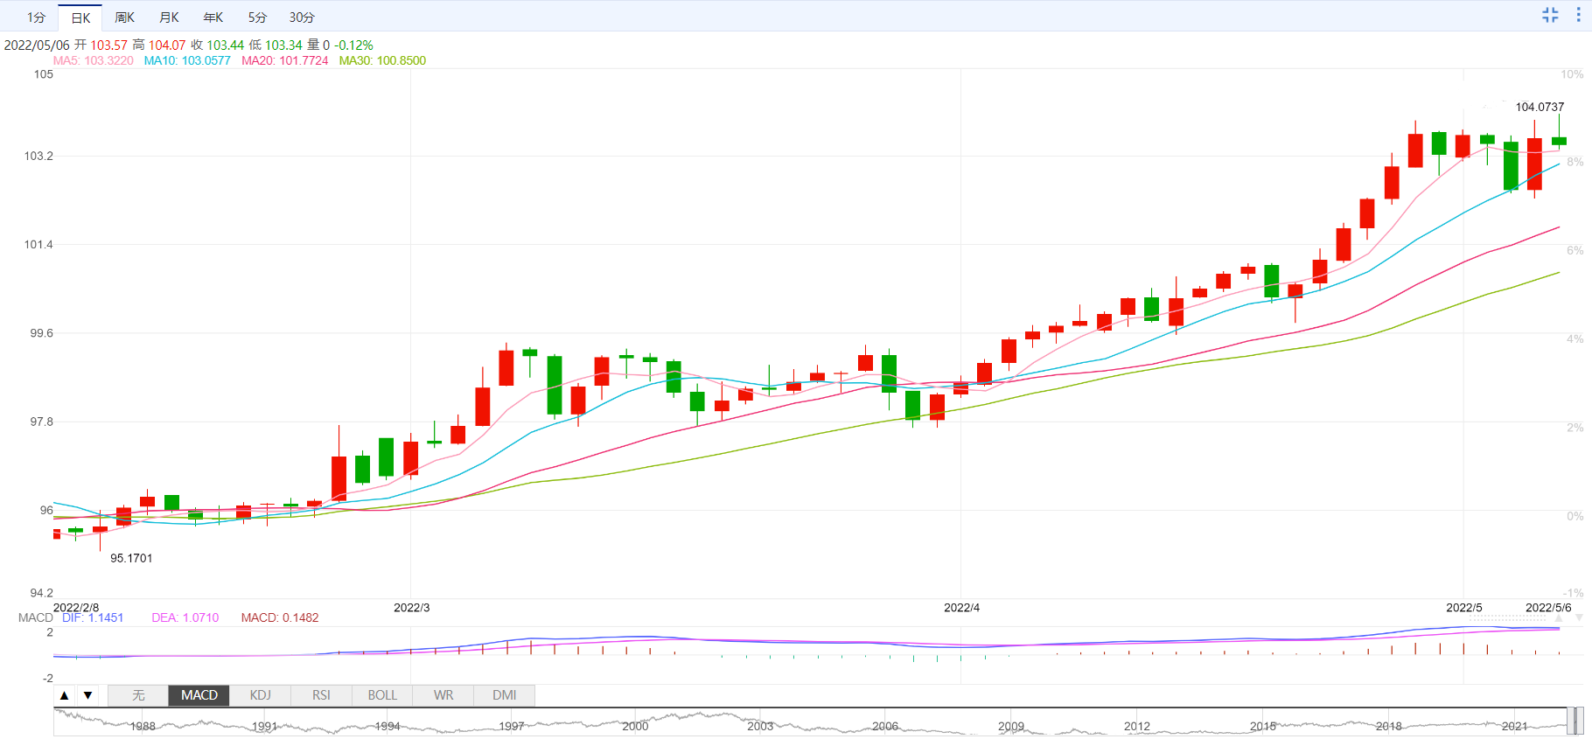Select the 无 (none) indicator button
This screenshot has width=1592, height=746.
138,695
